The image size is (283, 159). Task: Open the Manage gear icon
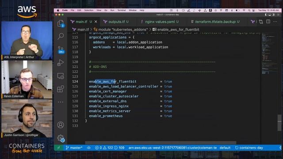(x=61, y=138)
